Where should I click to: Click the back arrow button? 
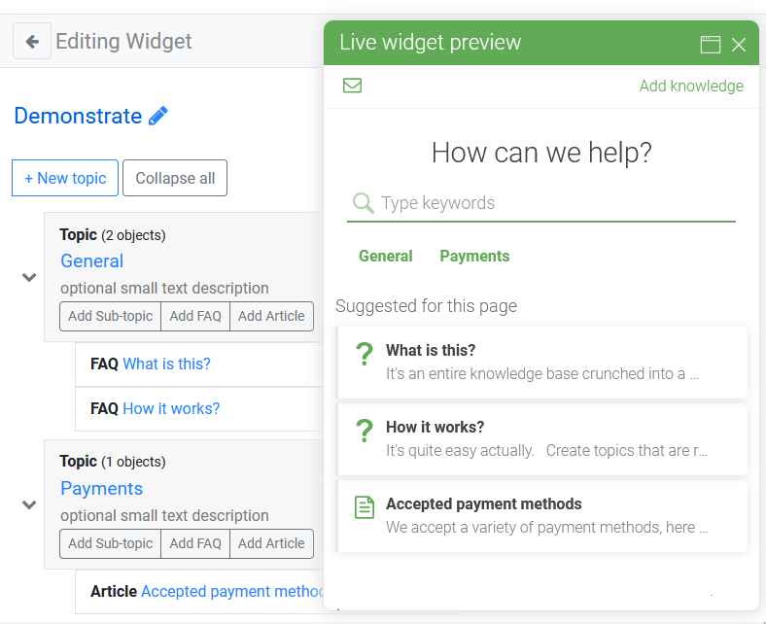click(x=32, y=41)
